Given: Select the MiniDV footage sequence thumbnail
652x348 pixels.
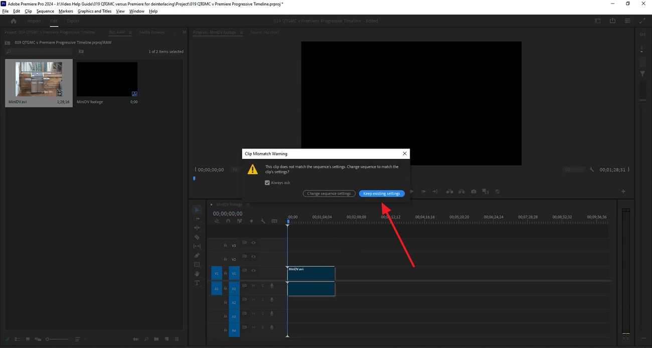Looking at the screenshot, I should [107, 79].
